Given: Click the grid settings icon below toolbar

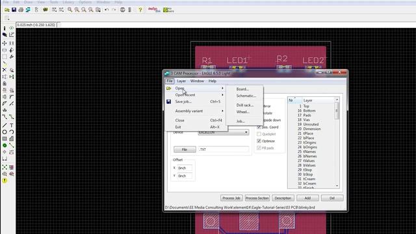Looking at the screenshot, I should point(7,18).
